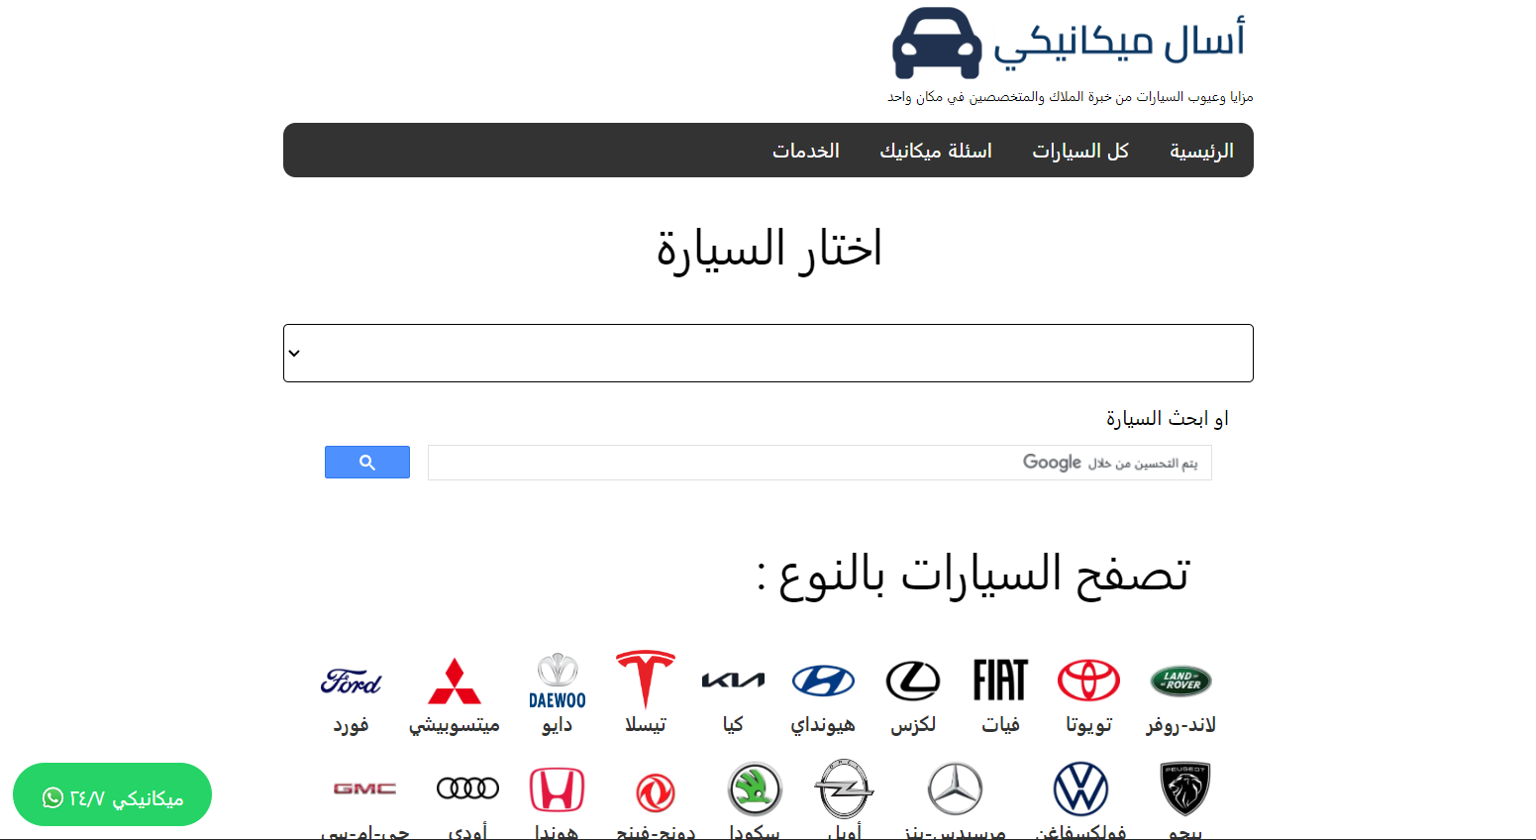Open the Tesla brand logo

coord(646,680)
